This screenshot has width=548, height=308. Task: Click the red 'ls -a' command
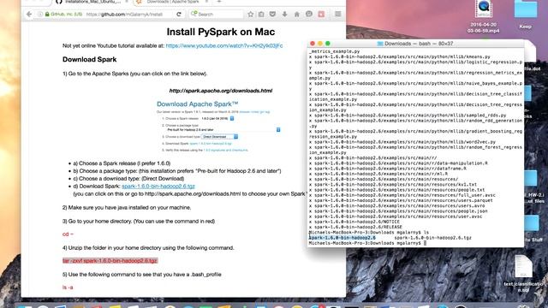[68, 287]
